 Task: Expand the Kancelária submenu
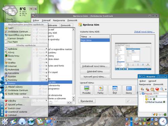click(x=26, y=73)
